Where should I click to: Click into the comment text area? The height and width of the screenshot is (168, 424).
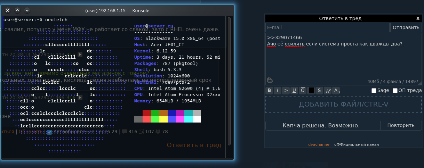(344, 59)
